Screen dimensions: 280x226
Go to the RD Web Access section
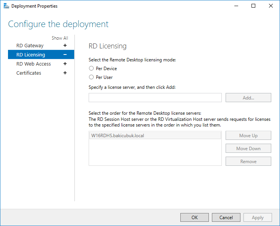tap(33, 64)
